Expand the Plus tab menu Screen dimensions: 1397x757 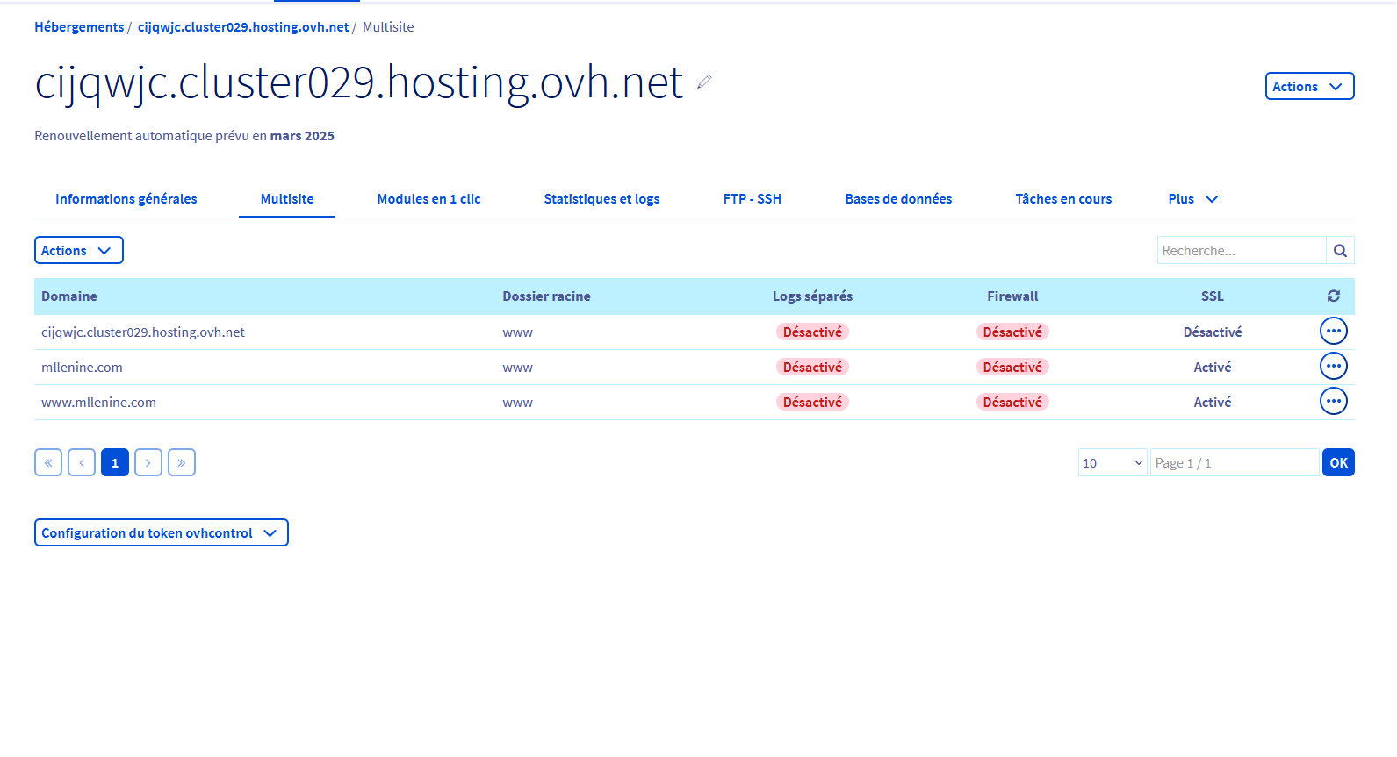point(1192,199)
